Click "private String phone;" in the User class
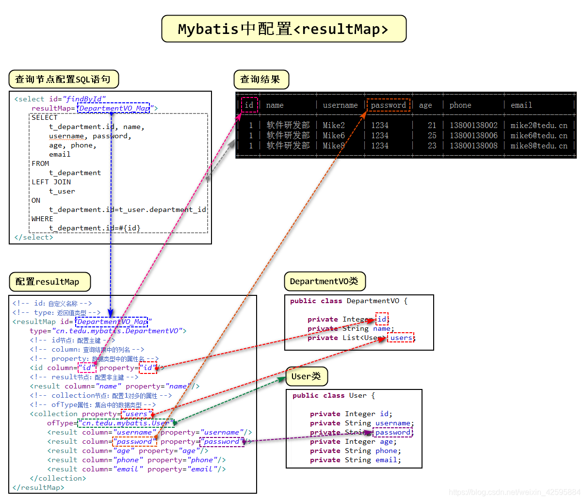 coord(356,451)
